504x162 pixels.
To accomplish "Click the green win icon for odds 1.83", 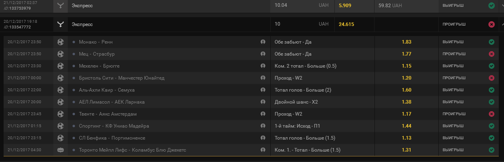I will click(492, 42).
